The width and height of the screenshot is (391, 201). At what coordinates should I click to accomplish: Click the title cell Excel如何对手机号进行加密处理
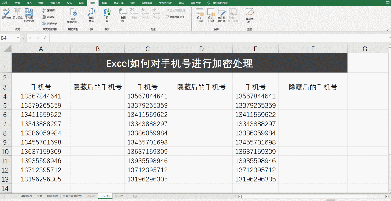click(180, 63)
